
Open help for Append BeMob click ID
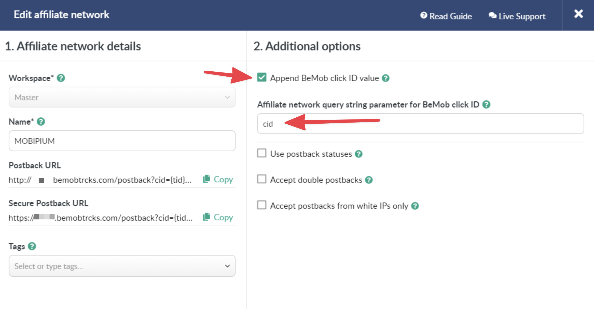(386, 78)
